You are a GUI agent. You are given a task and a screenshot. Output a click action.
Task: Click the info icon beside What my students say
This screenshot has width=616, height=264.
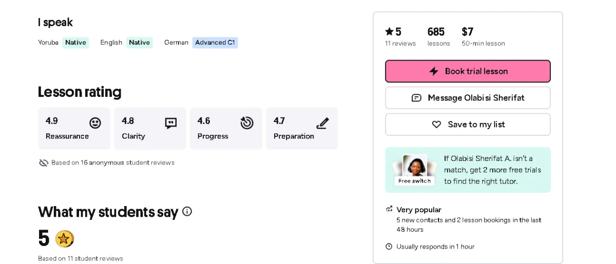[187, 211]
